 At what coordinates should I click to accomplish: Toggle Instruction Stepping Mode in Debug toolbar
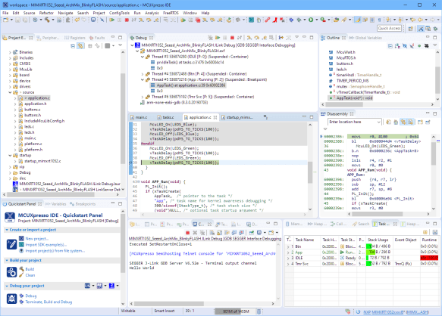pyautogui.click(x=281, y=38)
